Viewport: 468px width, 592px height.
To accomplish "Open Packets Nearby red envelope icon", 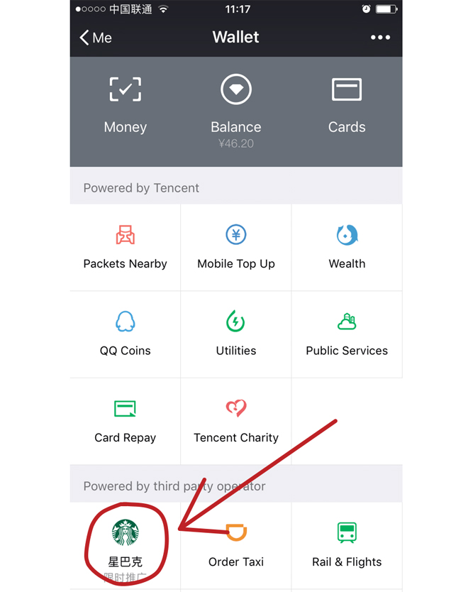I will (126, 235).
